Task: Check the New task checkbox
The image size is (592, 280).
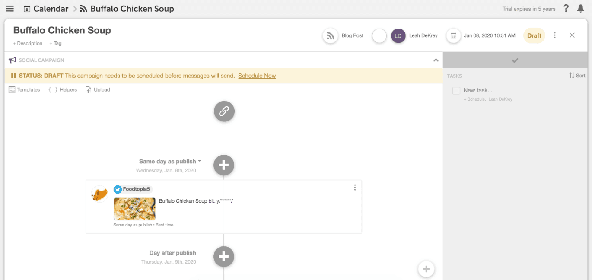Action: 456,91
